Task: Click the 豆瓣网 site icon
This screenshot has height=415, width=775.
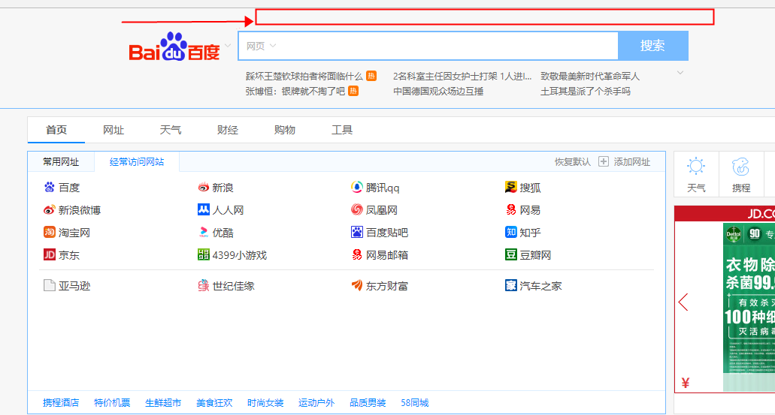Action: [x=511, y=255]
